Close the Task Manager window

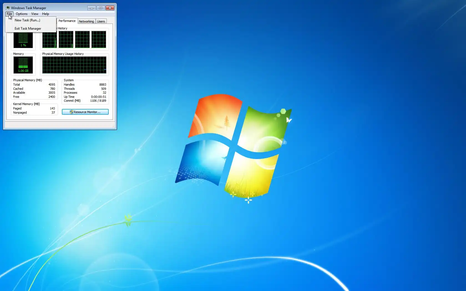point(110,8)
